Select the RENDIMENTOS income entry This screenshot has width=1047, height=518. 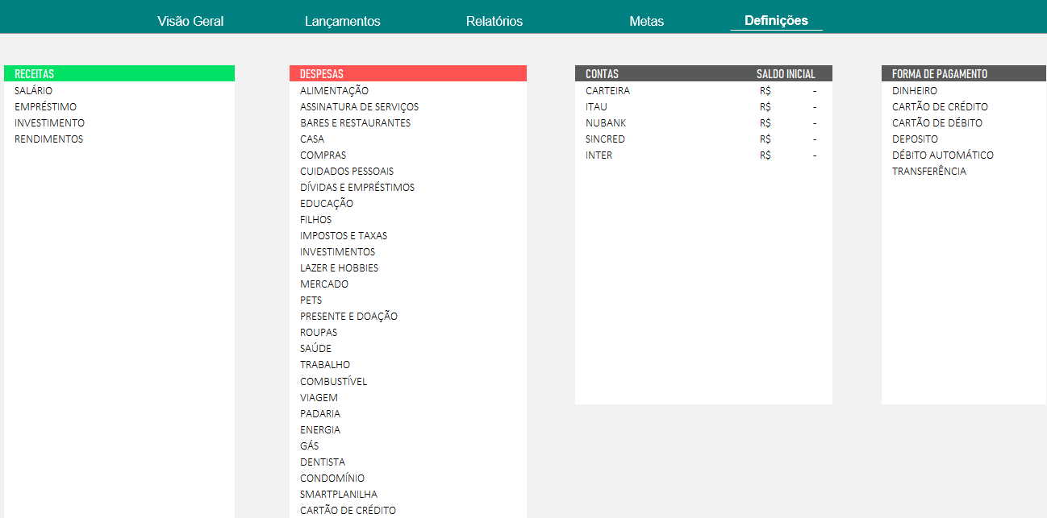pos(49,139)
